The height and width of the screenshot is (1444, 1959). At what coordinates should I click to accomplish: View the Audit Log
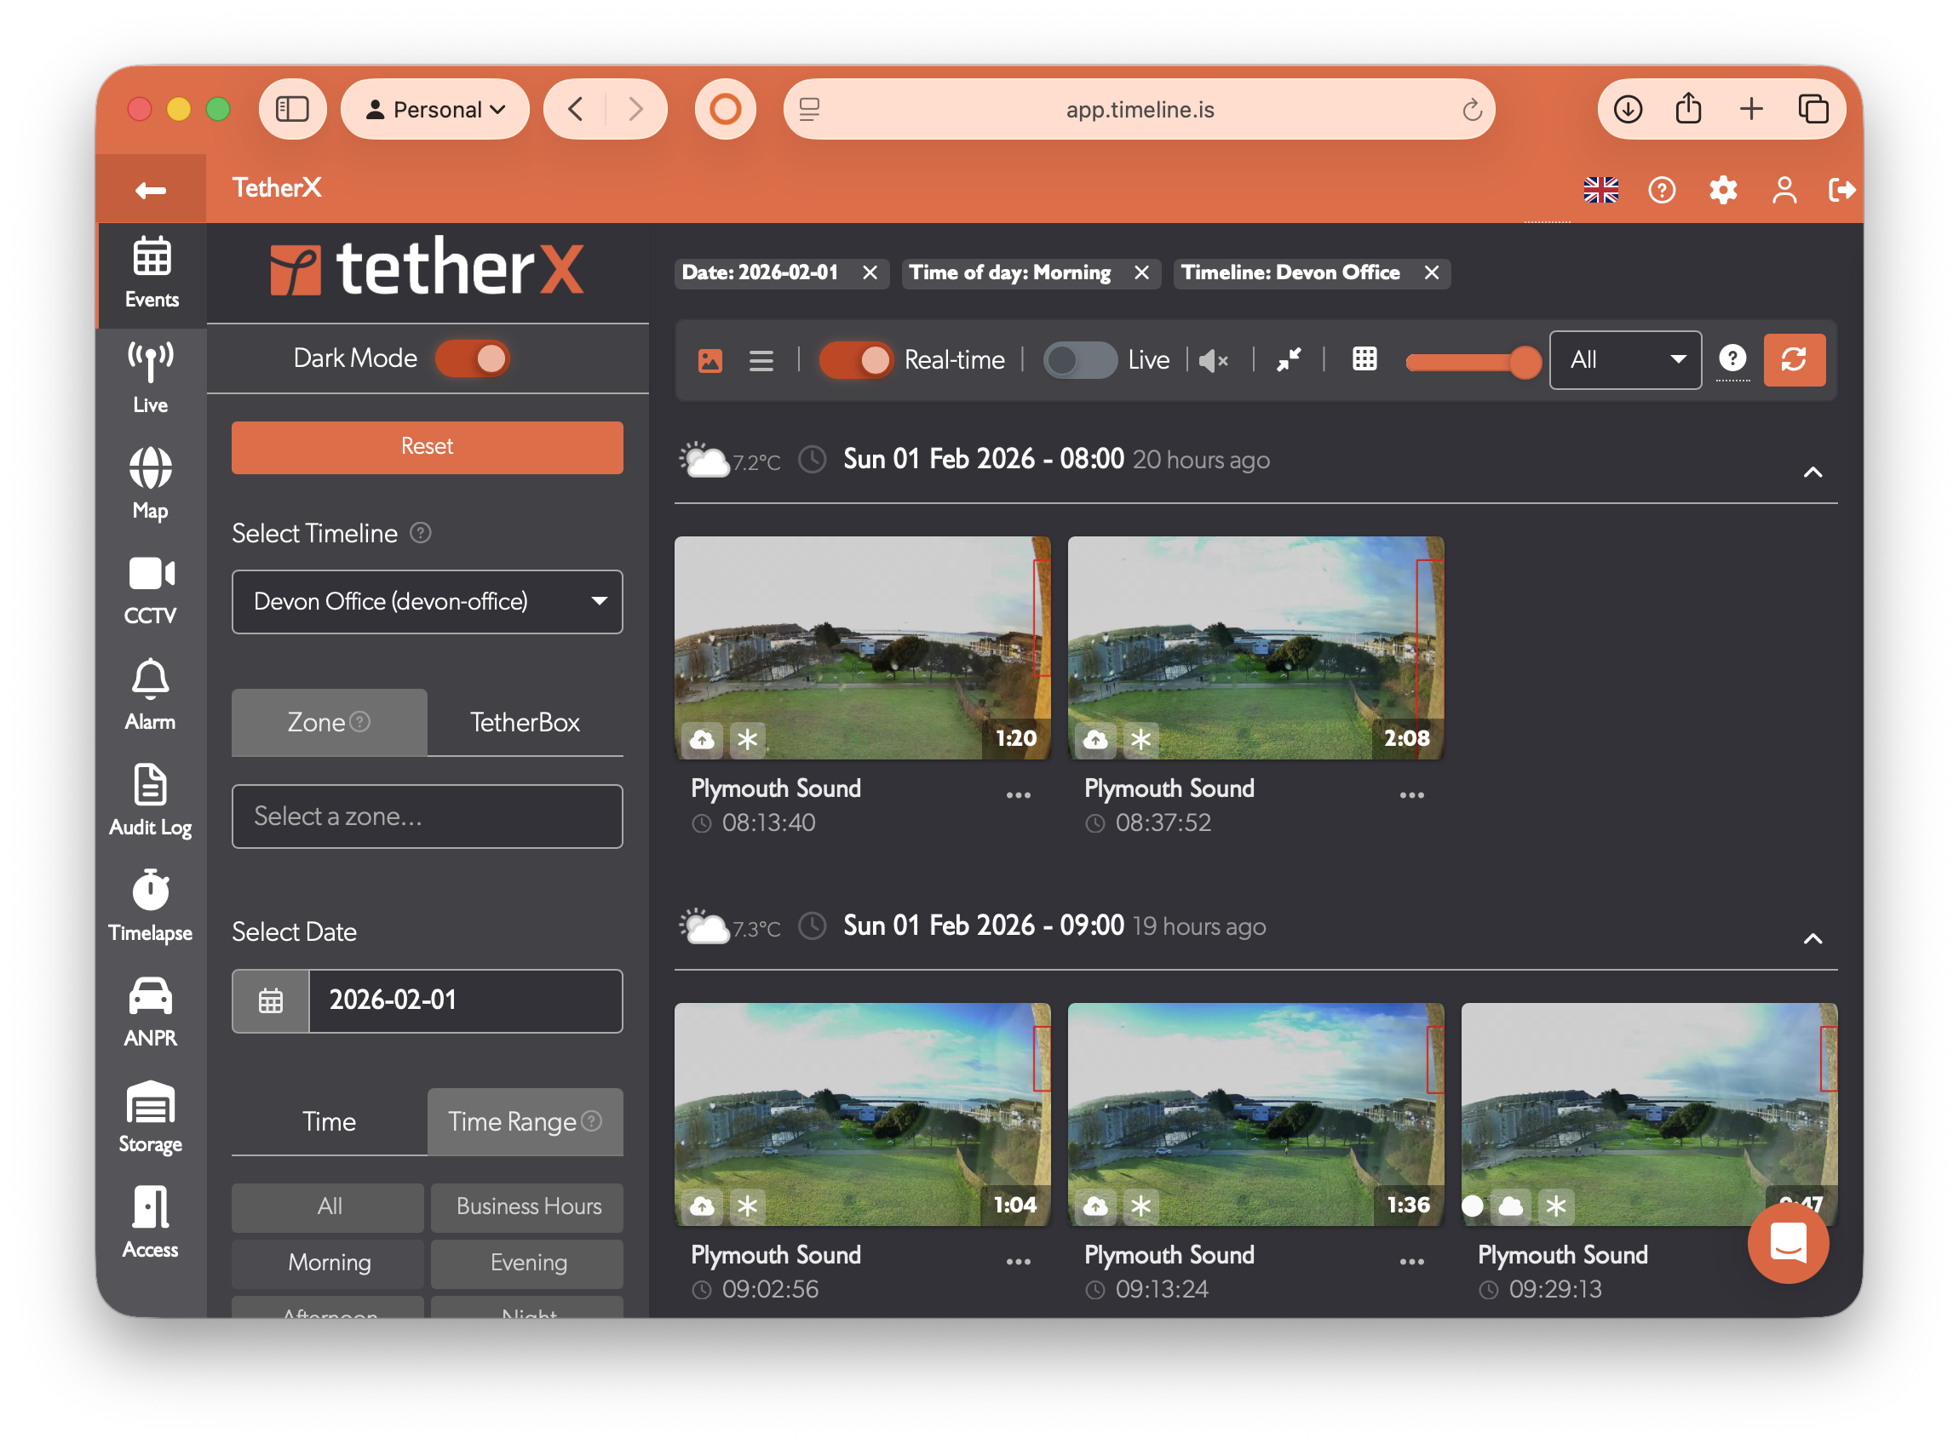tap(150, 799)
